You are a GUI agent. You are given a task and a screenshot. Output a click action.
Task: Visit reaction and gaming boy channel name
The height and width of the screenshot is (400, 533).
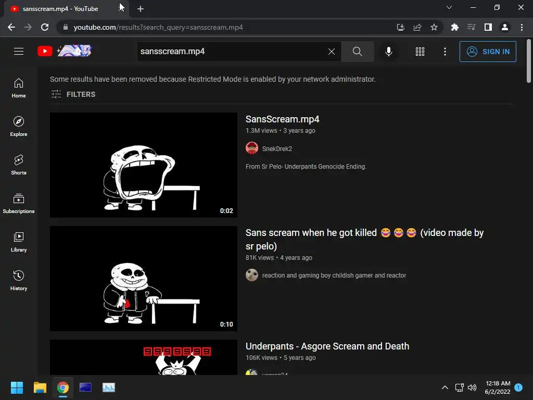pos(334,275)
